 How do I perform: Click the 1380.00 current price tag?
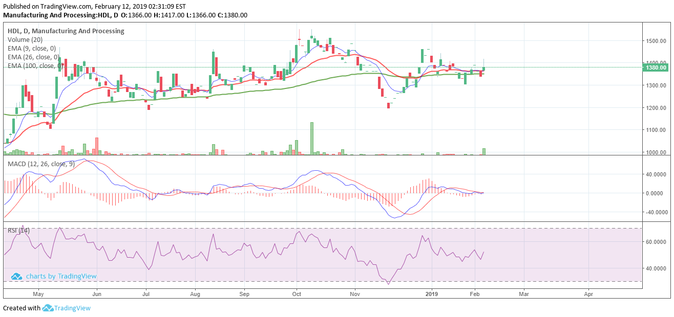[x=656, y=67]
